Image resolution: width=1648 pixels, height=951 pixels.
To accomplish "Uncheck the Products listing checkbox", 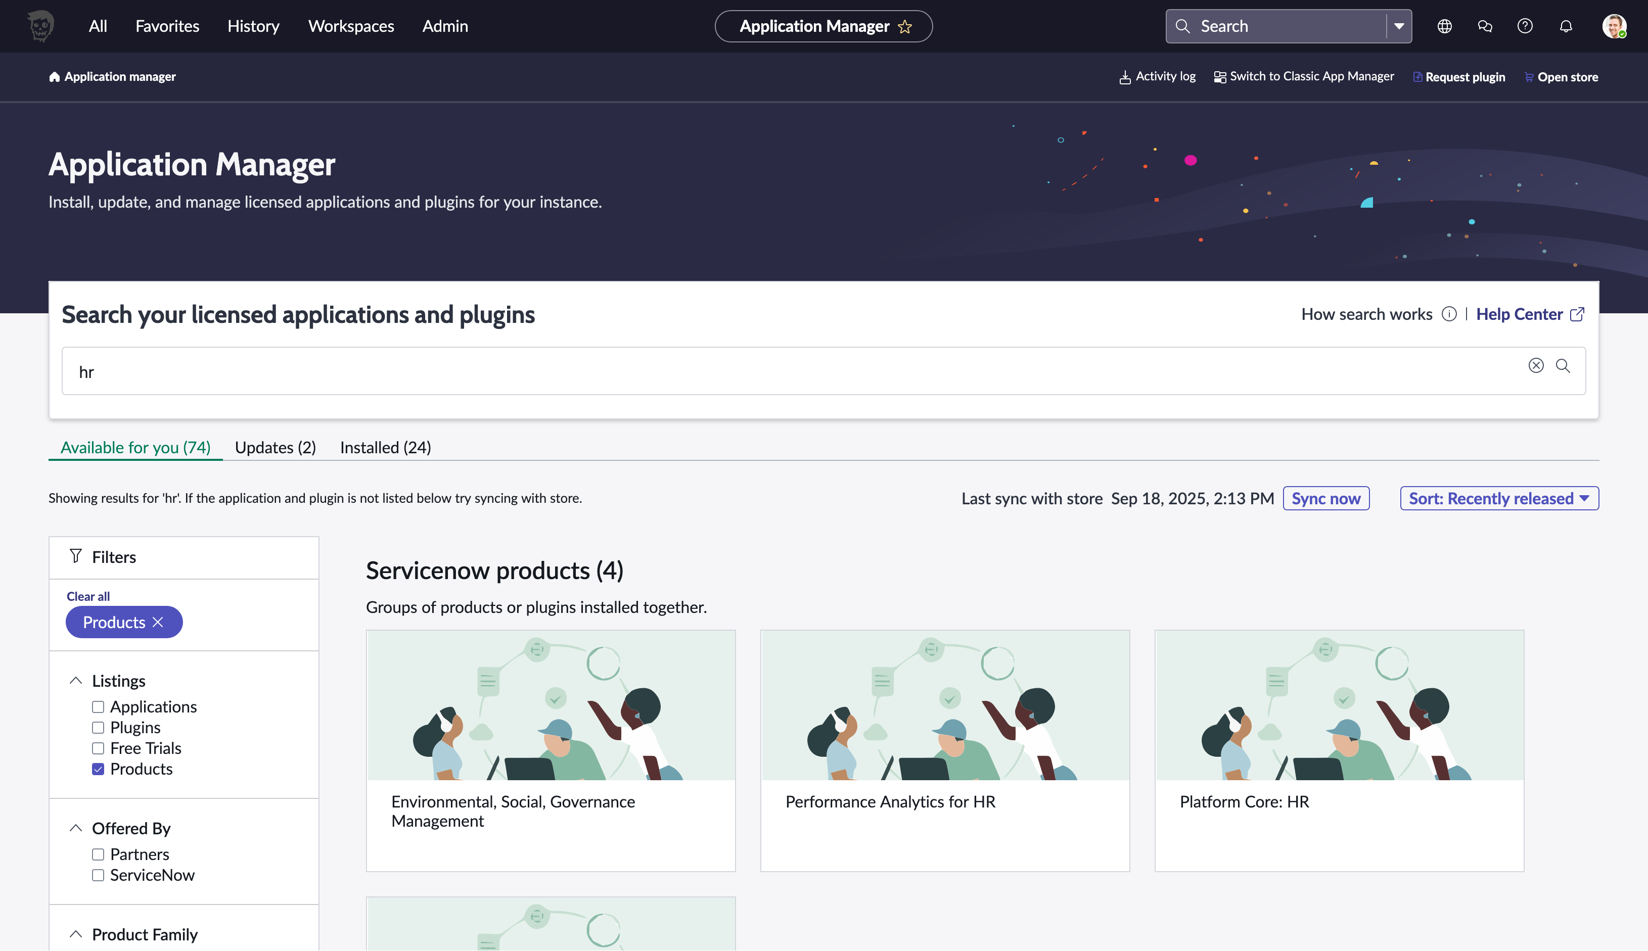I will [x=98, y=769].
